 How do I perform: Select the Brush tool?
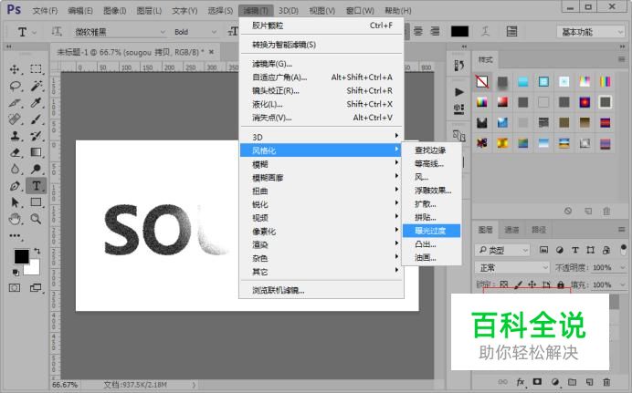pyautogui.click(x=36, y=119)
